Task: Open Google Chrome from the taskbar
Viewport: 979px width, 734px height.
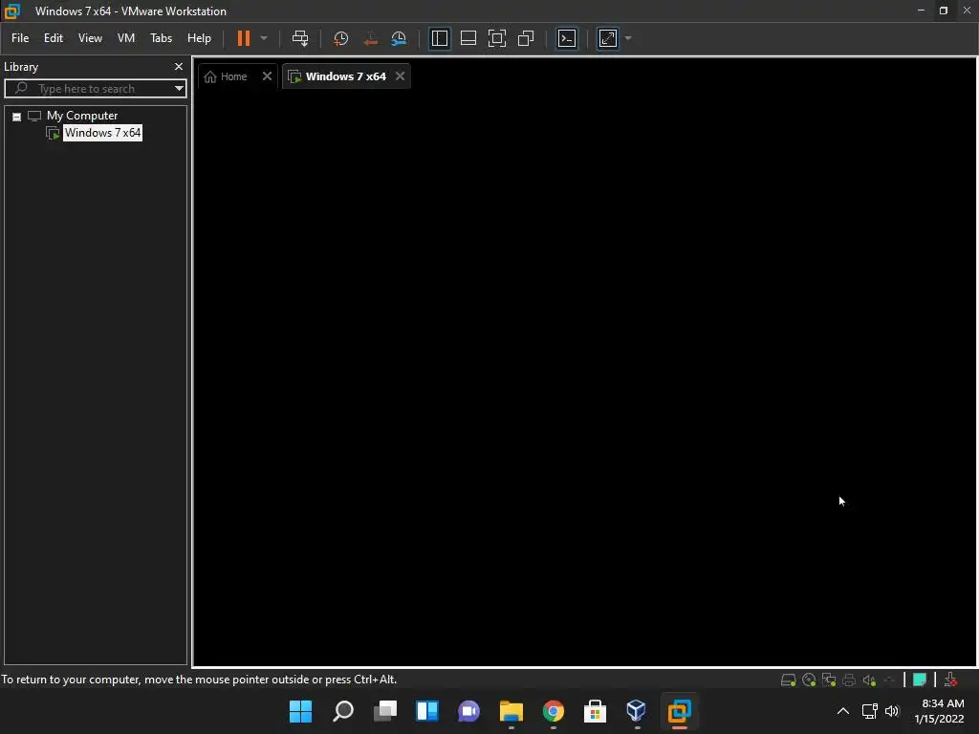Action: pyautogui.click(x=554, y=711)
